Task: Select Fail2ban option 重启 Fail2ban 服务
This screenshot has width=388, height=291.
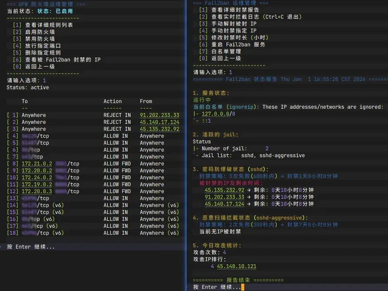Action: [x=238, y=45]
